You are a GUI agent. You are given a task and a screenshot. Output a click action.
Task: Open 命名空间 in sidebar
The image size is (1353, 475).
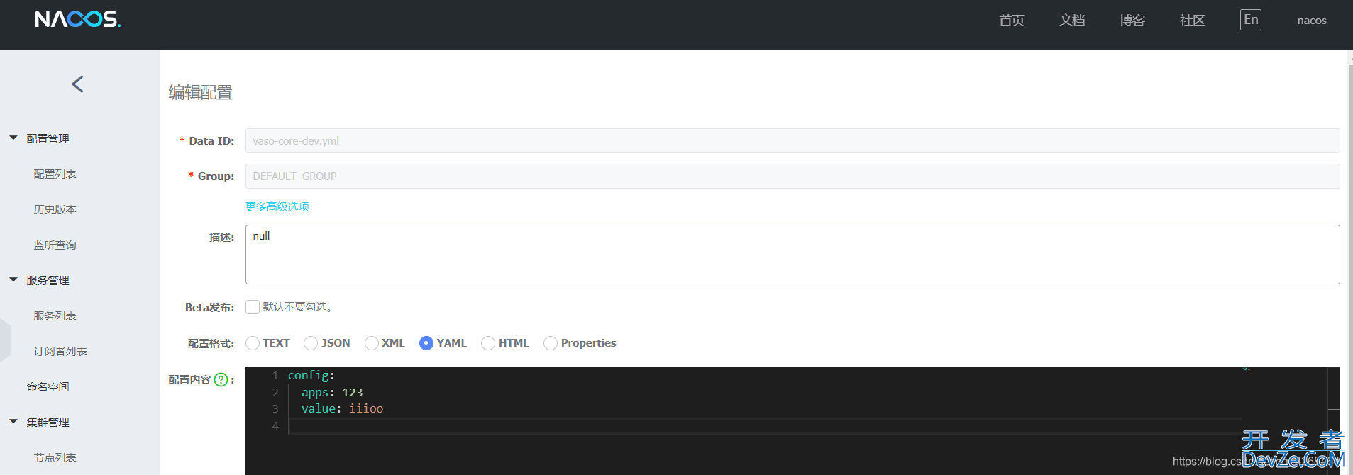coord(48,387)
